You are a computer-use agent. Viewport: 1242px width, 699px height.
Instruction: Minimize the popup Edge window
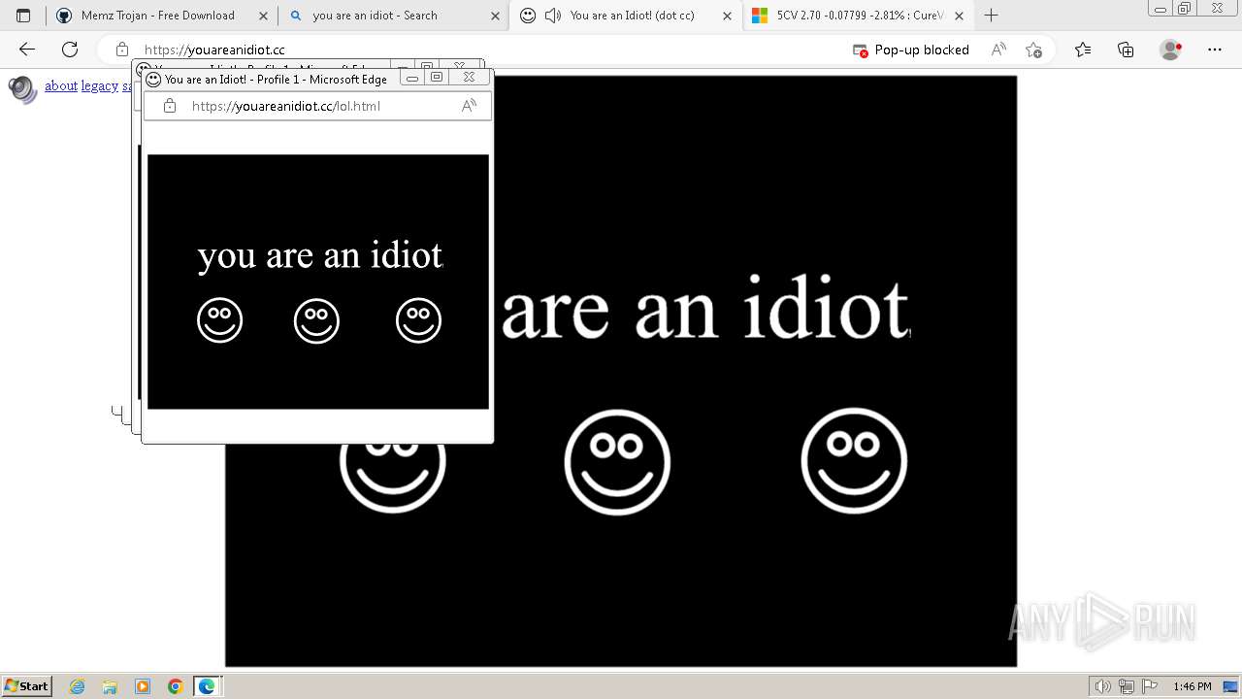point(412,78)
